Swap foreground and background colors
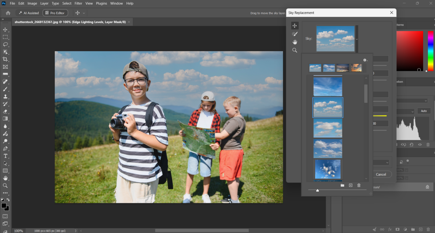 pyautogui.click(x=8, y=200)
